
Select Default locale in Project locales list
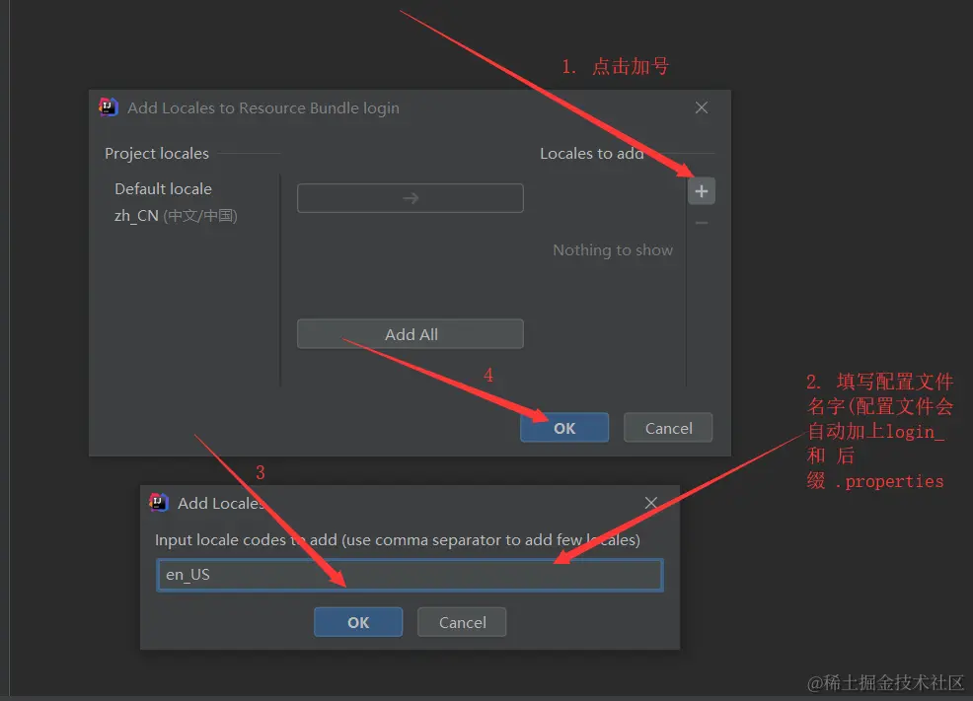point(163,189)
